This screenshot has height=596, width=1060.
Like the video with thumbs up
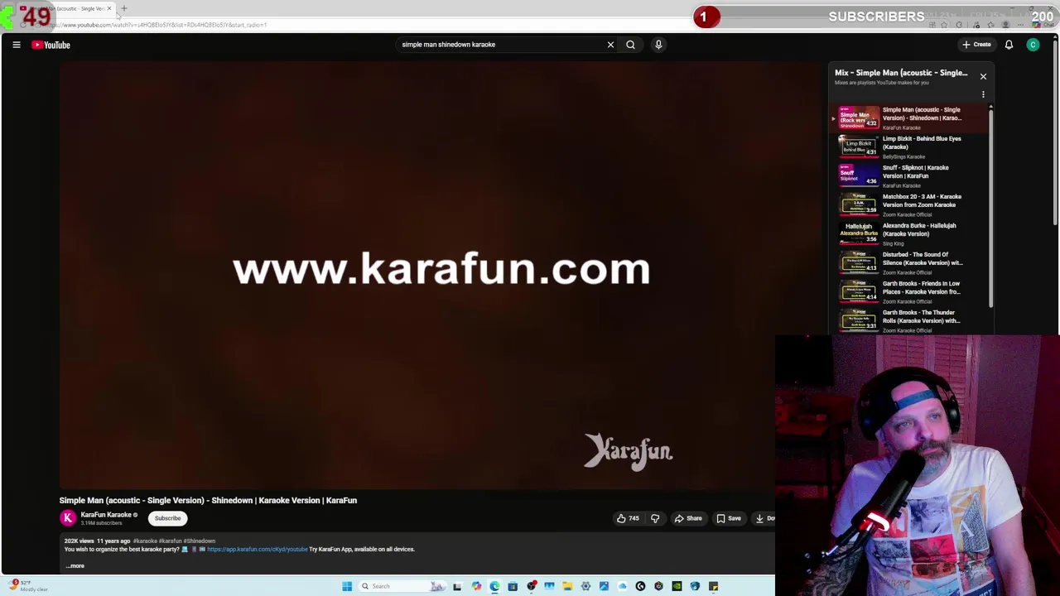coord(627,518)
